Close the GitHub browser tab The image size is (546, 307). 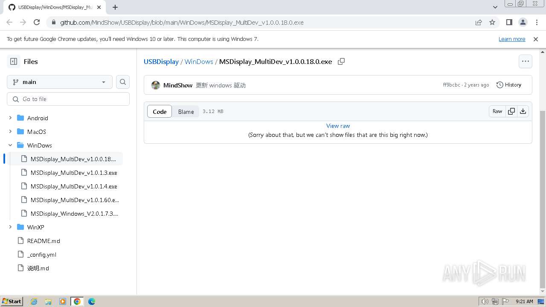tap(99, 7)
